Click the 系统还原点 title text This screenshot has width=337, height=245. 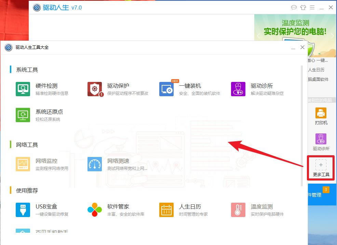(49, 112)
